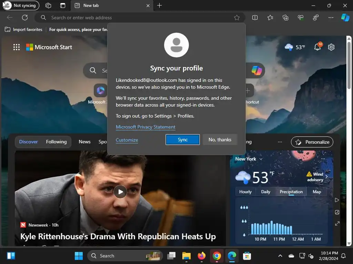Image resolution: width=353 pixels, height=264 pixels.
Task: Open File Explorer from taskbar
Action: pyautogui.click(x=186, y=256)
